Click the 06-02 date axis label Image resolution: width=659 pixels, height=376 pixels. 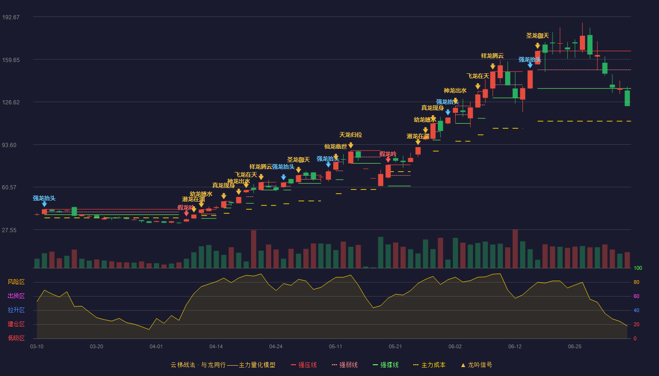point(455,346)
